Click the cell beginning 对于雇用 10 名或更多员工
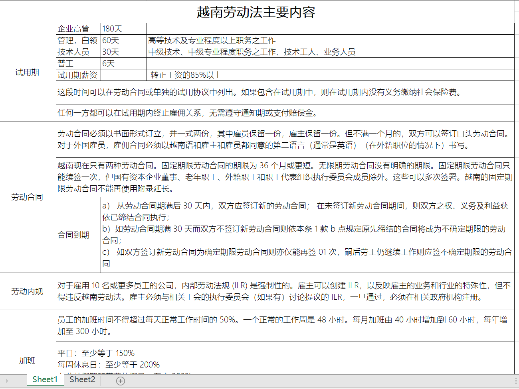Image resolution: width=519 pixels, height=389 pixels. (x=285, y=291)
